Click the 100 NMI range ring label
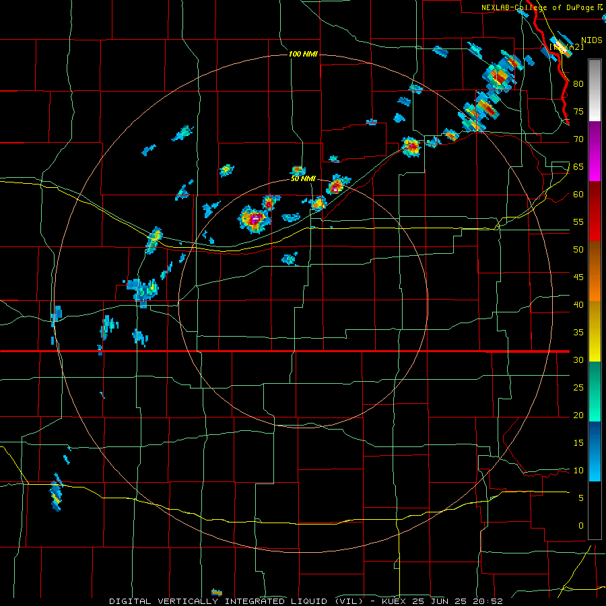The height and width of the screenshot is (606, 606). [x=303, y=54]
